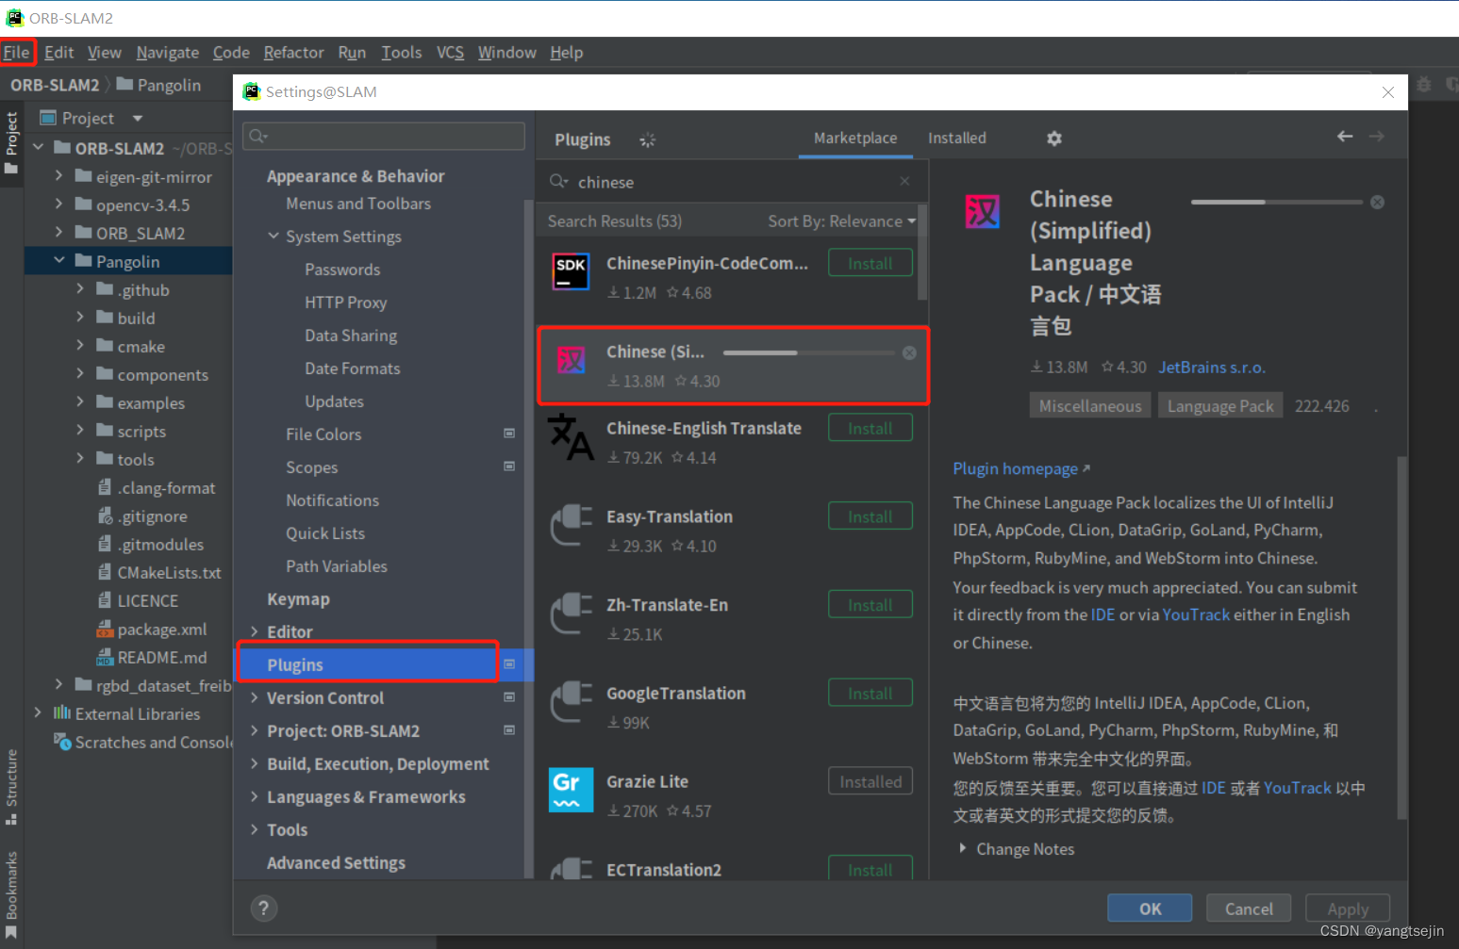Image resolution: width=1459 pixels, height=949 pixels.
Task: Clear the chinese plugin search text
Action: coord(904,181)
